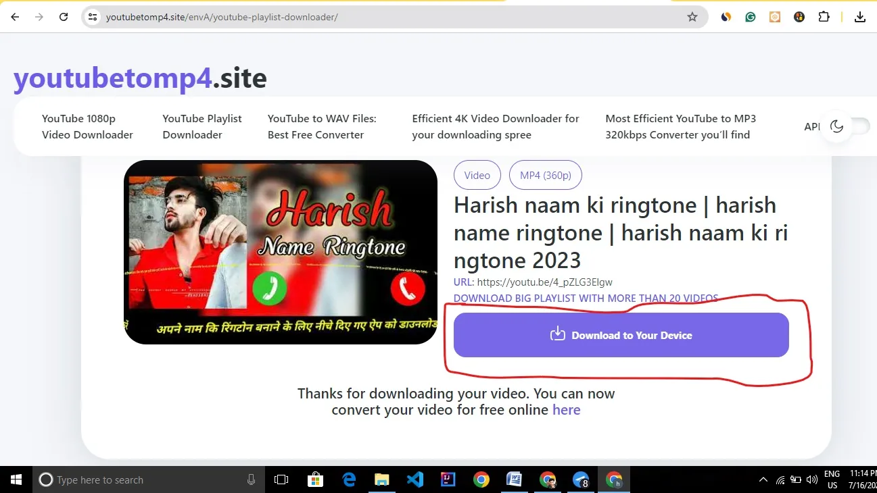Image resolution: width=877 pixels, height=493 pixels.
Task: Show hidden tray icons chevron
Action: point(763,480)
